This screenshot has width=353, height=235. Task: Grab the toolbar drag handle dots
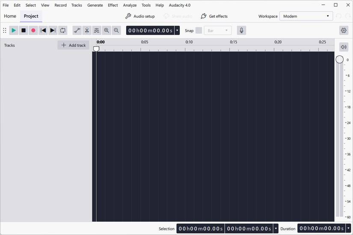[5, 30]
